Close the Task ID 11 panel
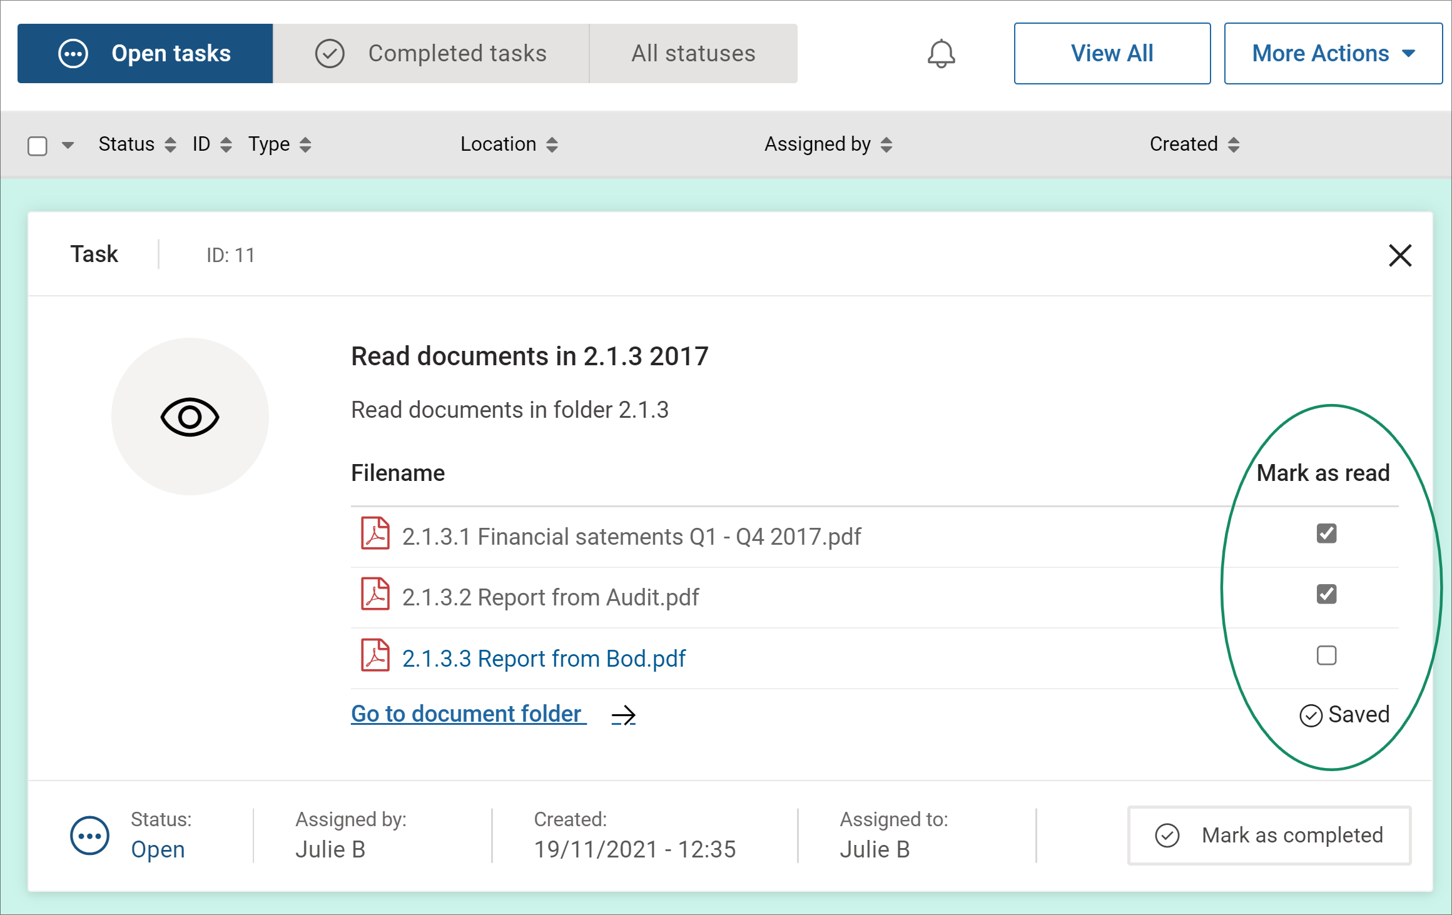 [x=1400, y=255]
